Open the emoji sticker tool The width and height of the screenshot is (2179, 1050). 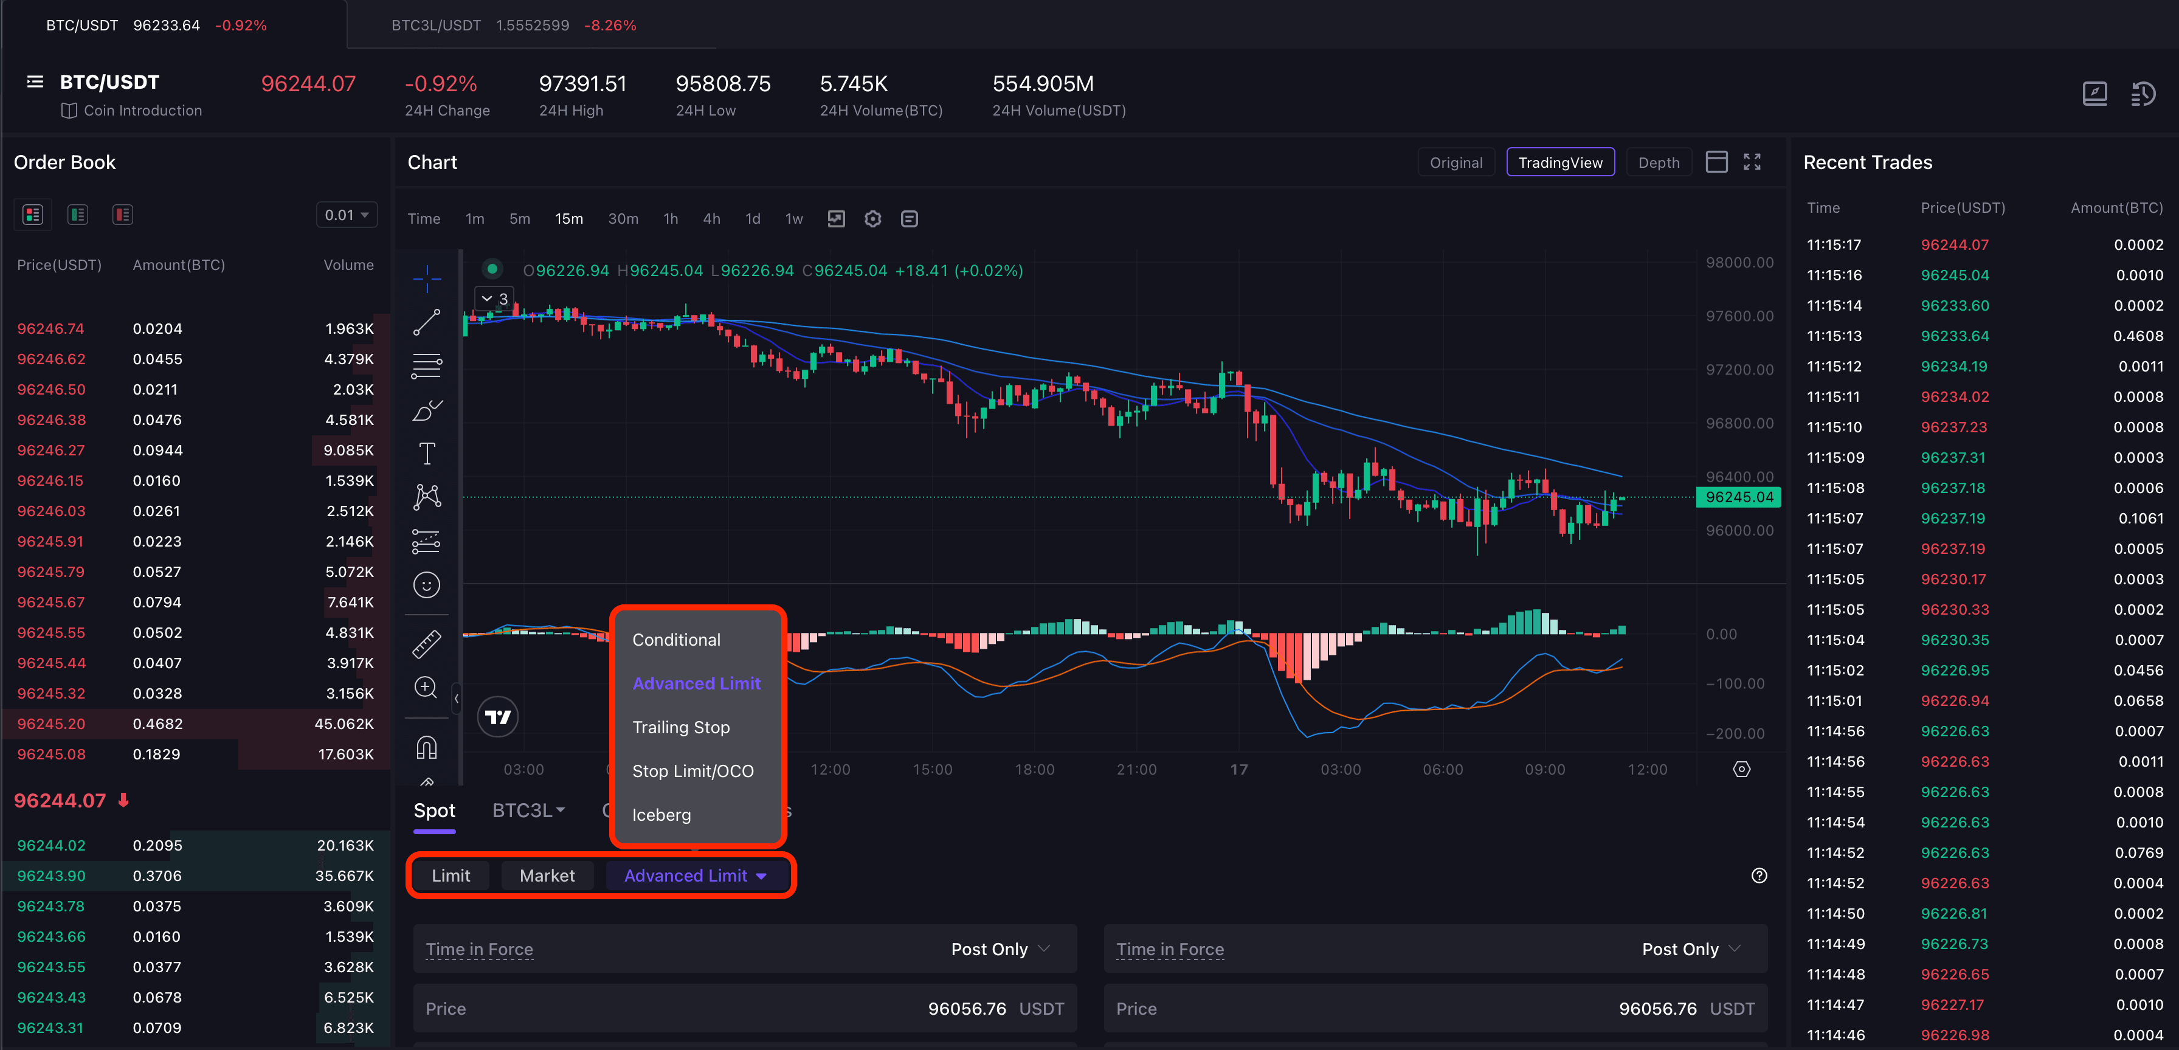click(426, 585)
